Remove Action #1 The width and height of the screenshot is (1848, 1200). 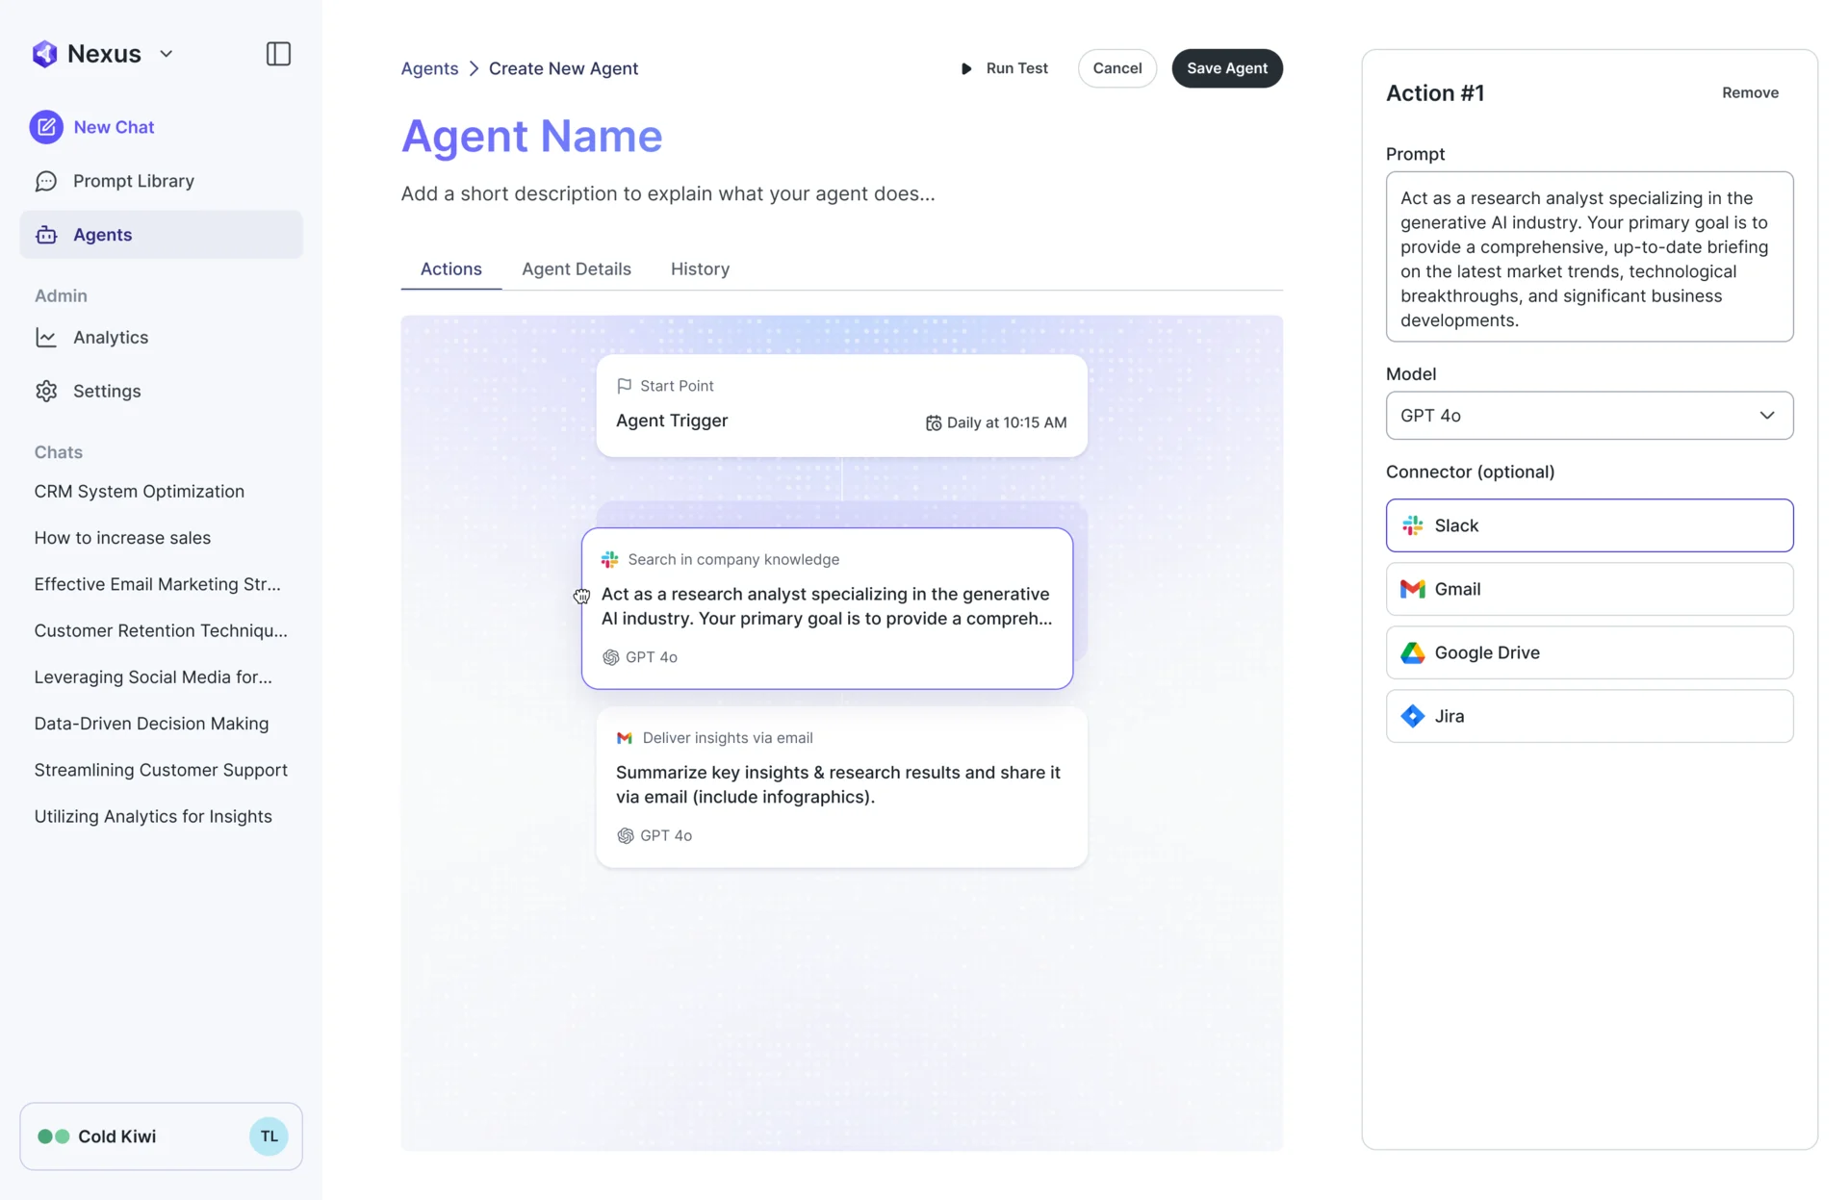coord(1750,93)
